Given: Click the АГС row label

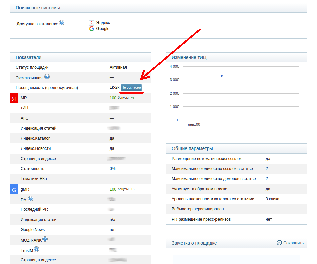Looking at the screenshot, I should click(x=24, y=118).
